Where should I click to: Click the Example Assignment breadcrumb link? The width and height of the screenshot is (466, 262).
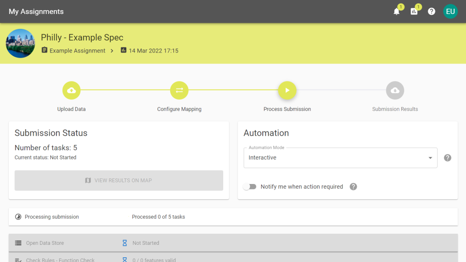point(77,51)
